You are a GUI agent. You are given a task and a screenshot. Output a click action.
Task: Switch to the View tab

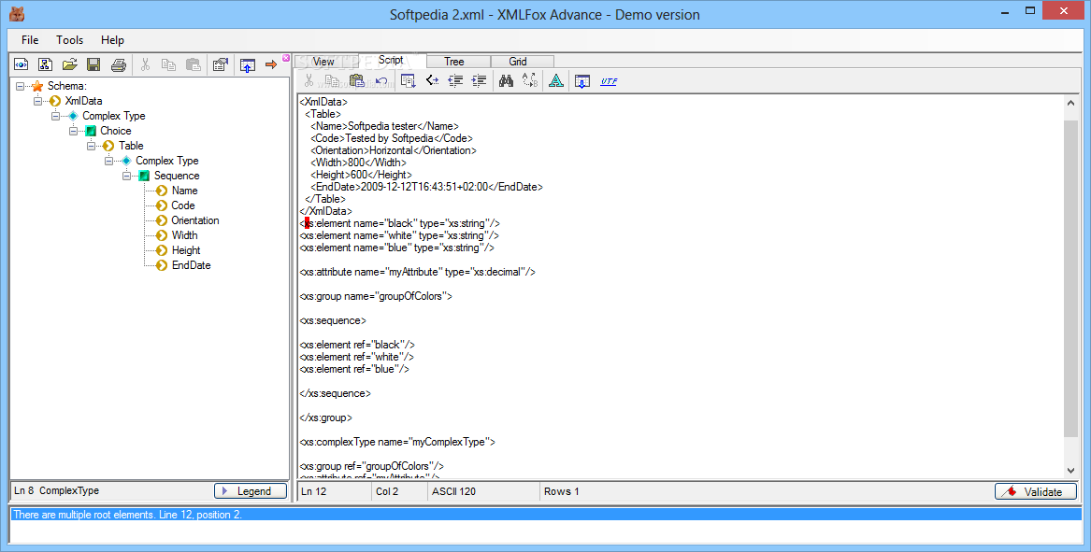pyautogui.click(x=323, y=62)
